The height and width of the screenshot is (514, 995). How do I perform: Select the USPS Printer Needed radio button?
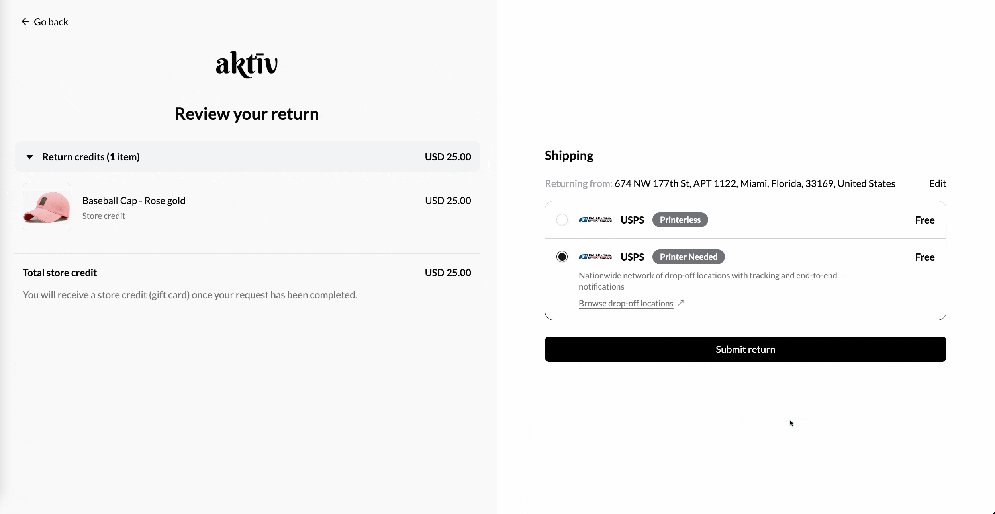click(x=562, y=257)
